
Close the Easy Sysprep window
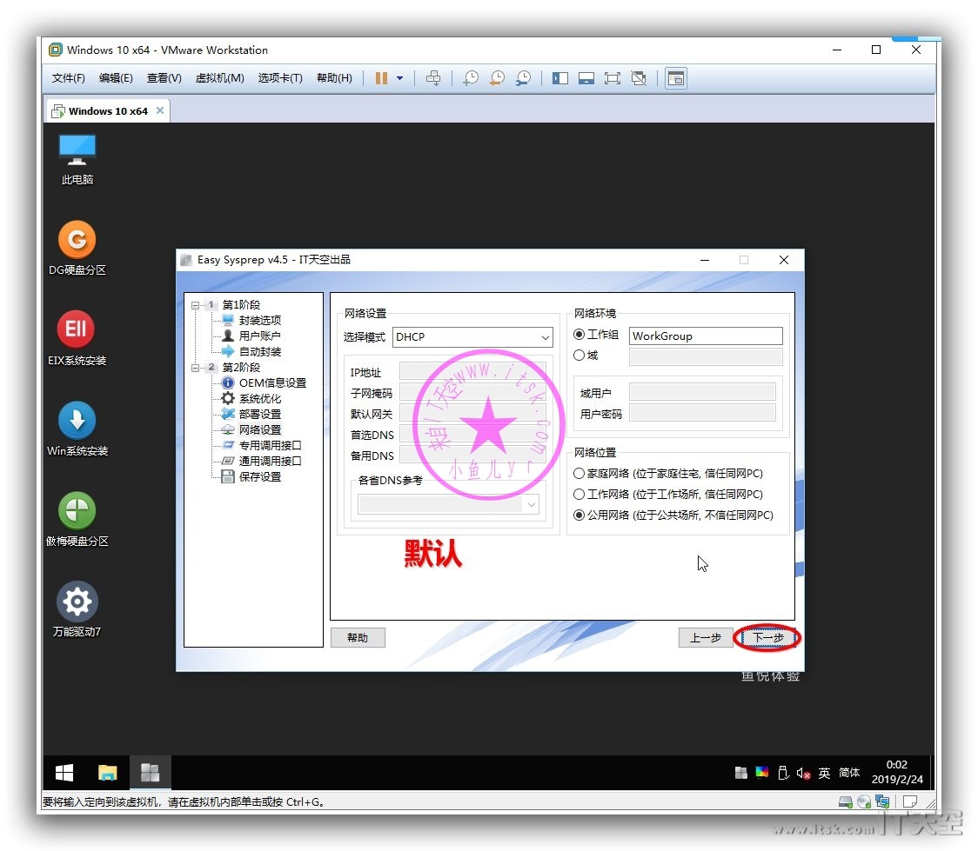[784, 260]
